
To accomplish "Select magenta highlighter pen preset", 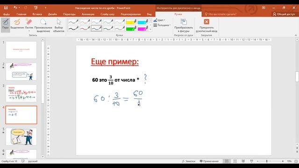I will point(143,28).
